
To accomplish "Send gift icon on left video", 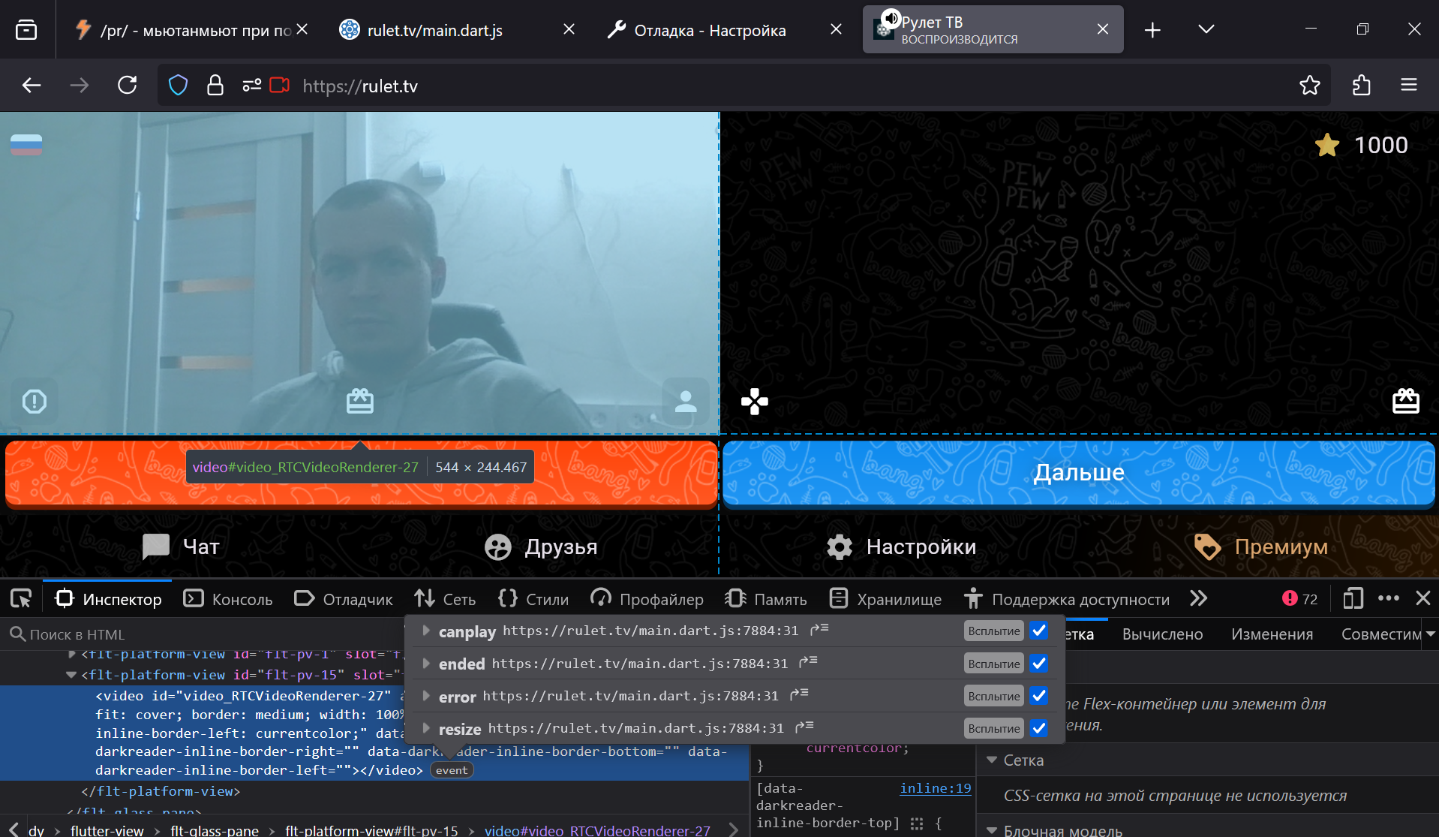I will pyautogui.click(x=360, y=402).
